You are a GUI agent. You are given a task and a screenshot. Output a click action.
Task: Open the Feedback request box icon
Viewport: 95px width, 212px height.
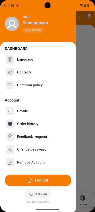tap(10, 136)
